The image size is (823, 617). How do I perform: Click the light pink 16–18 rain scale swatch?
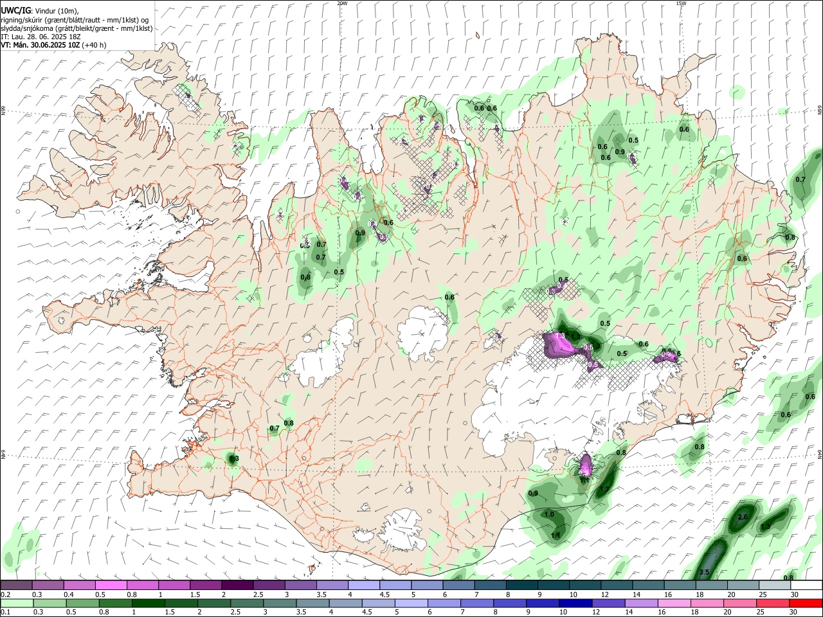coord(674,603)
